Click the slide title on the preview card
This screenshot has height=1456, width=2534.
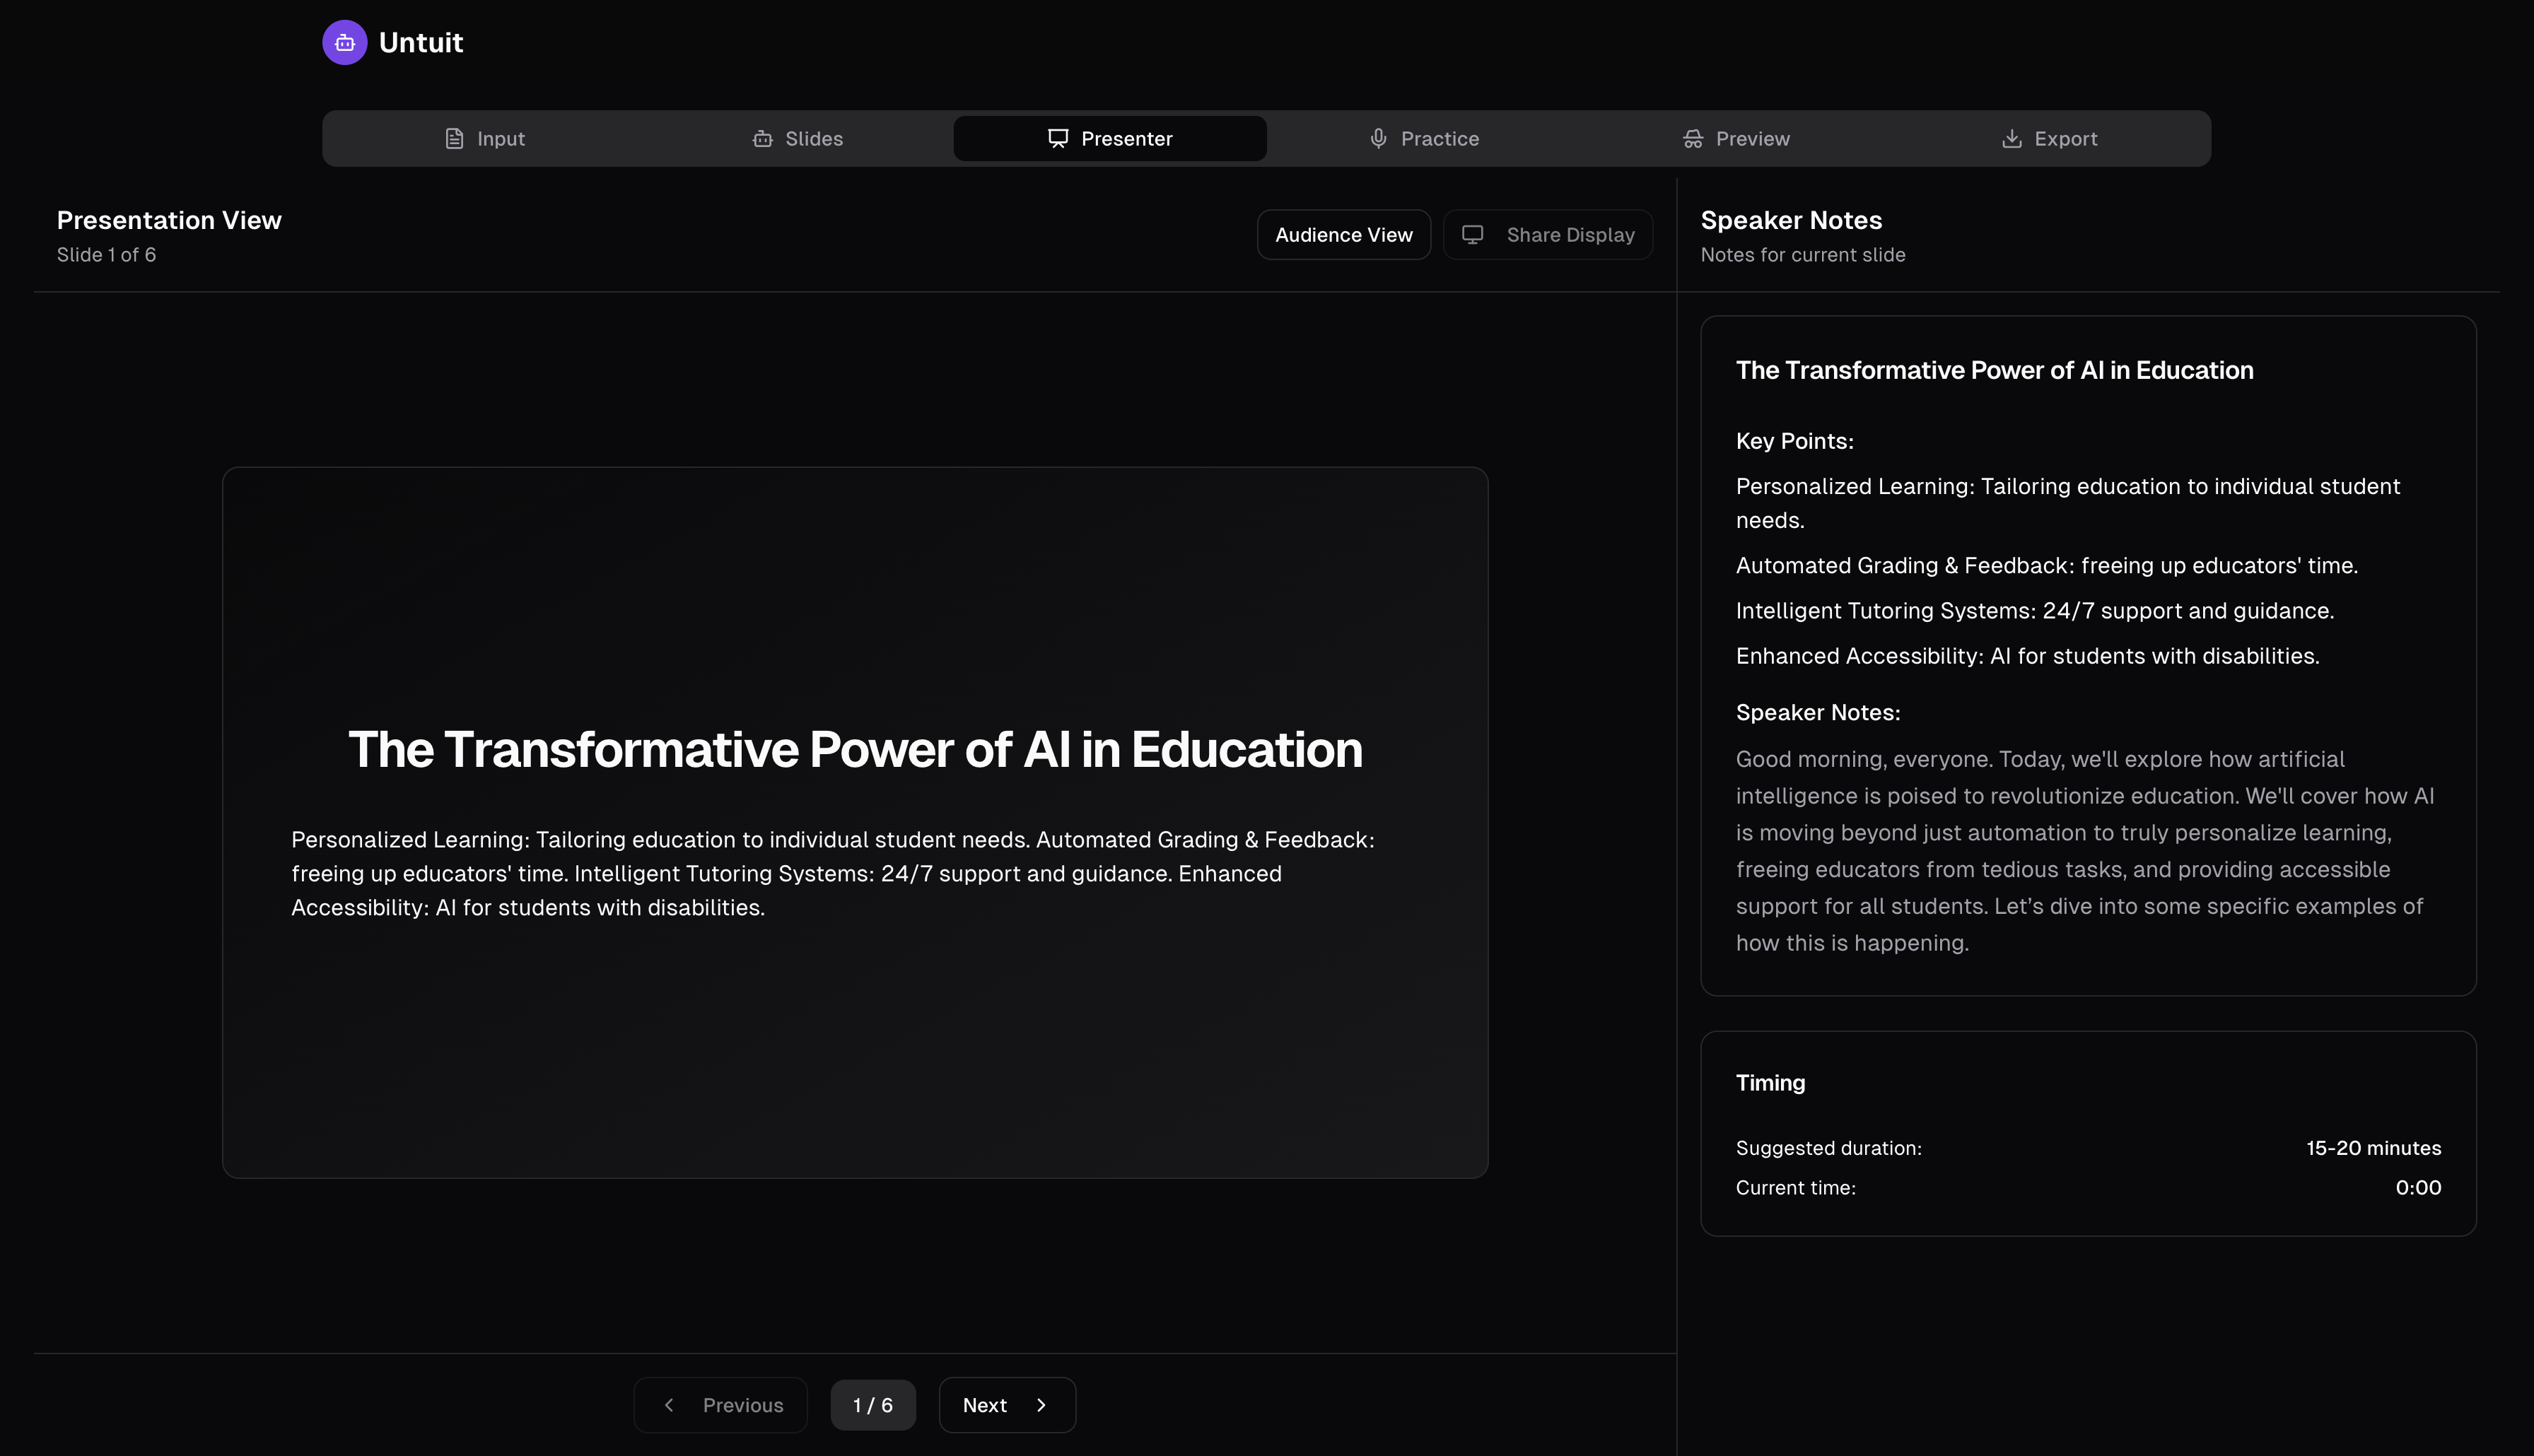tap(855, 749)
